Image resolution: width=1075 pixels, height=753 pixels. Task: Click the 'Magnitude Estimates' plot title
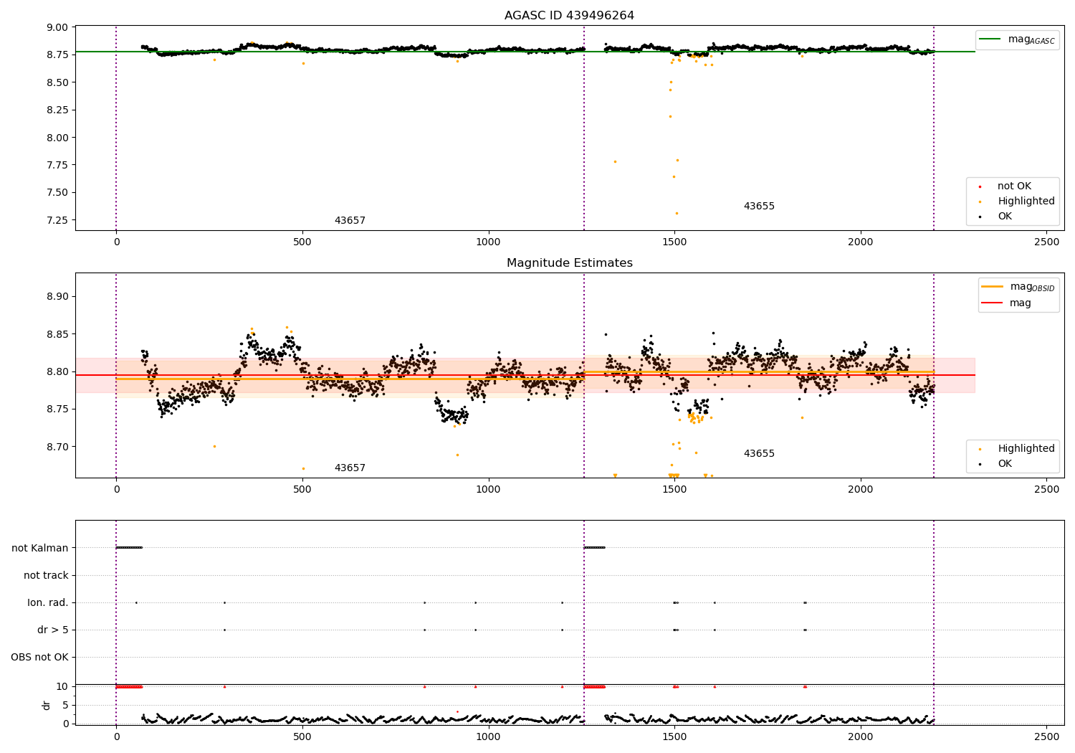(x=569, y=263)
